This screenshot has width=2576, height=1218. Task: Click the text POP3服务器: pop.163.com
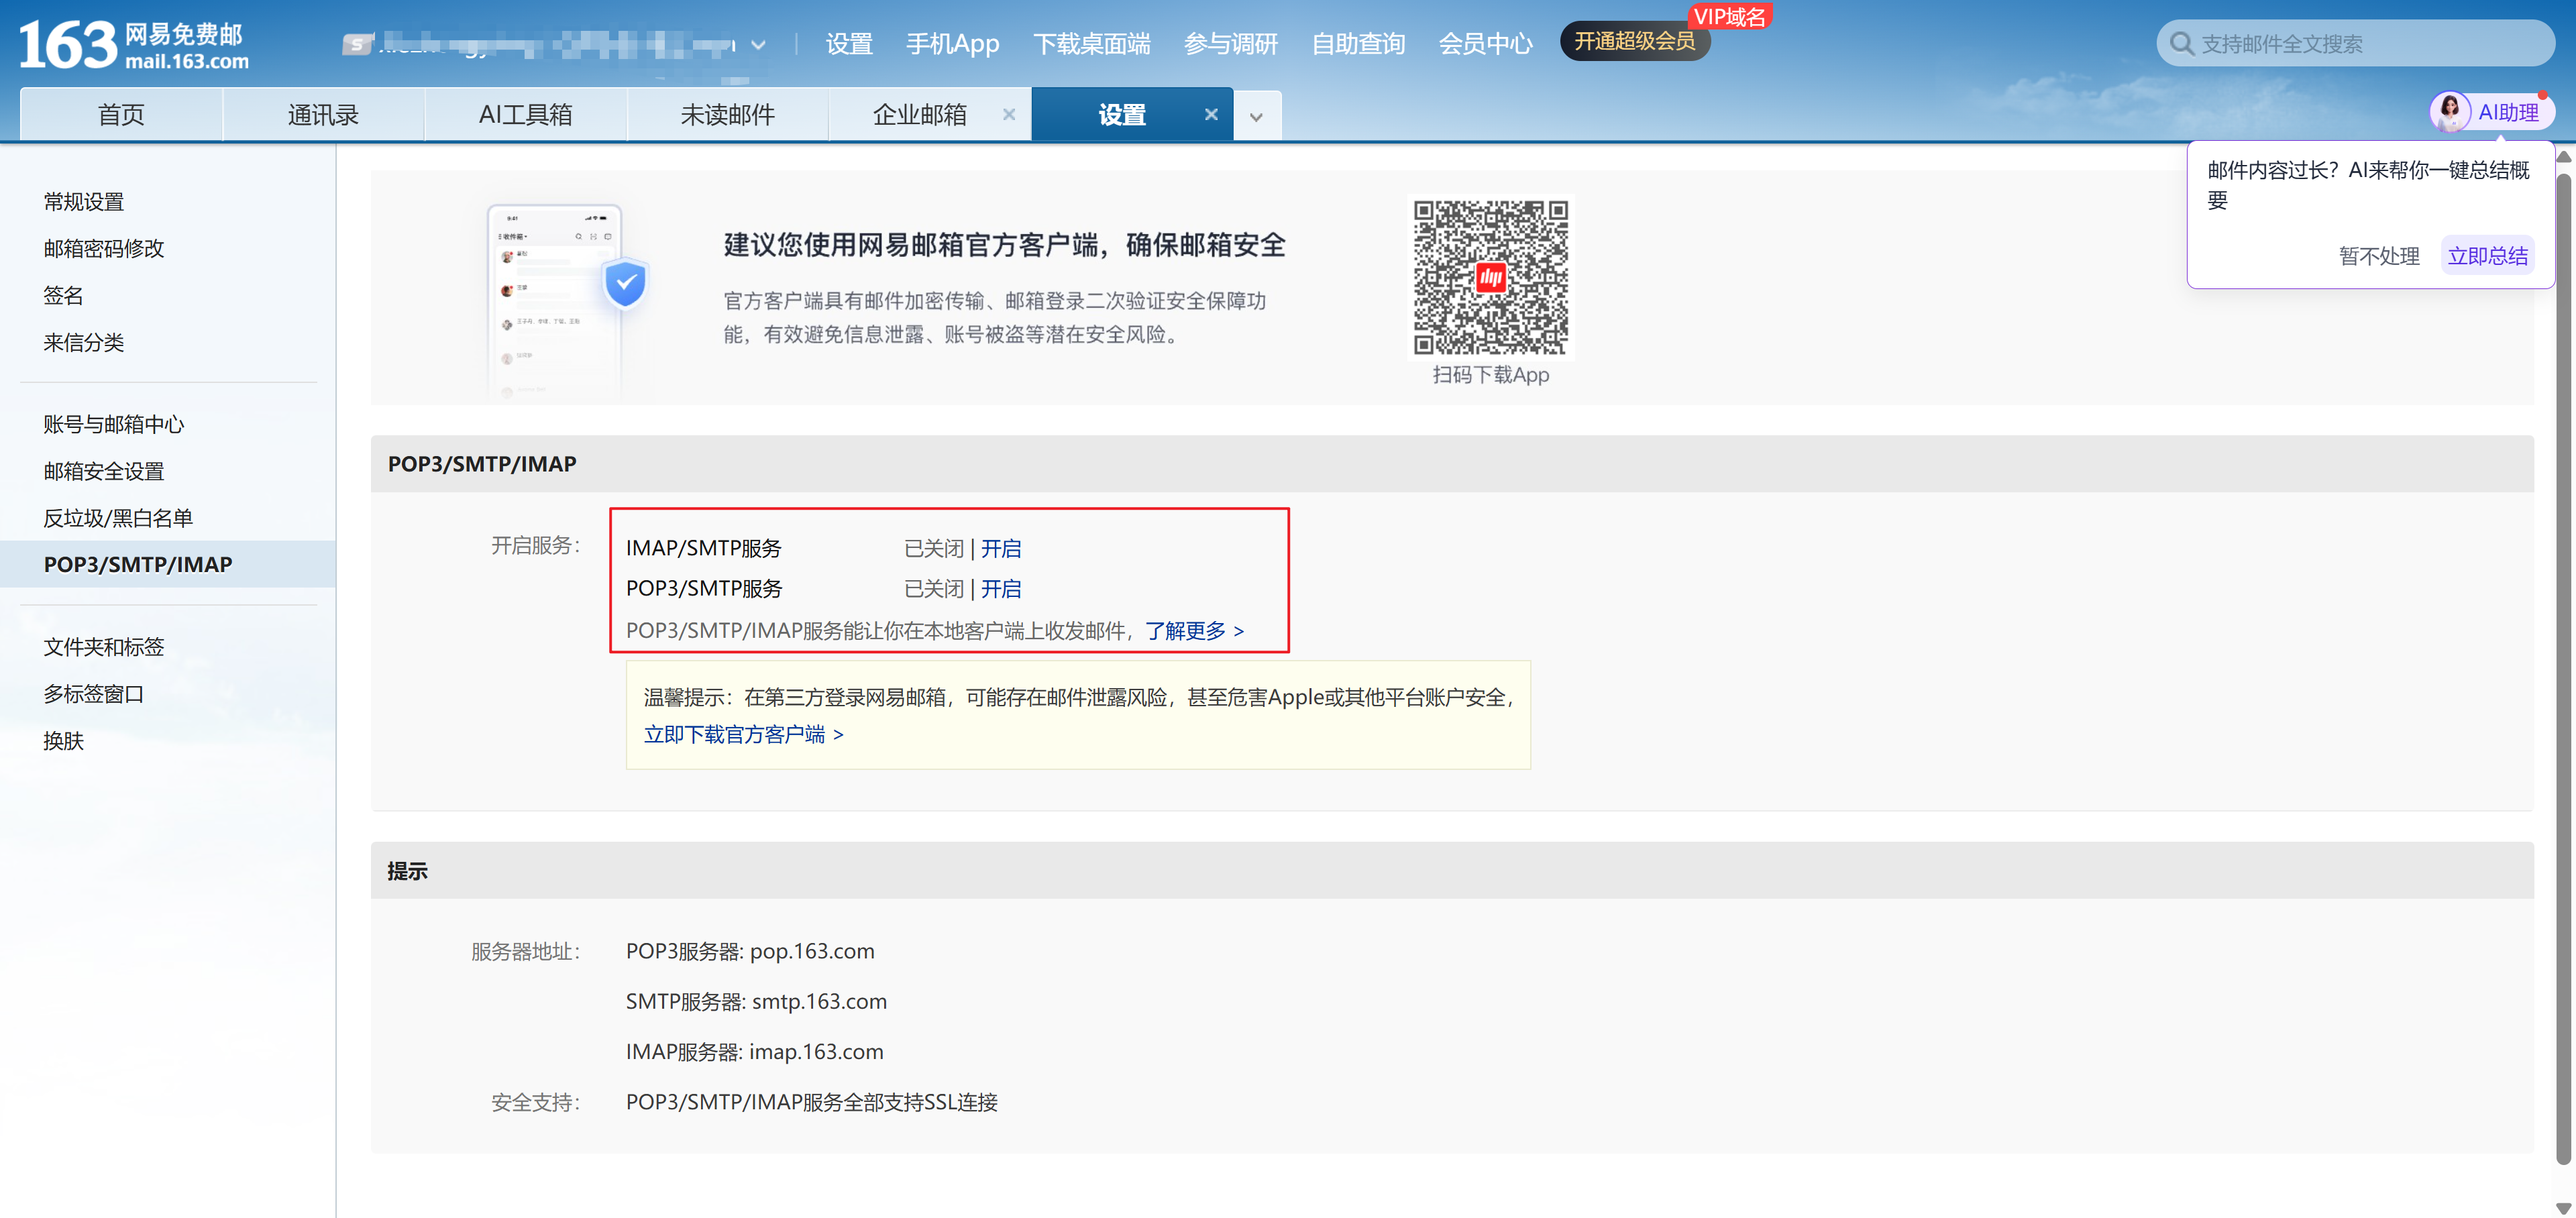point(750,952)
